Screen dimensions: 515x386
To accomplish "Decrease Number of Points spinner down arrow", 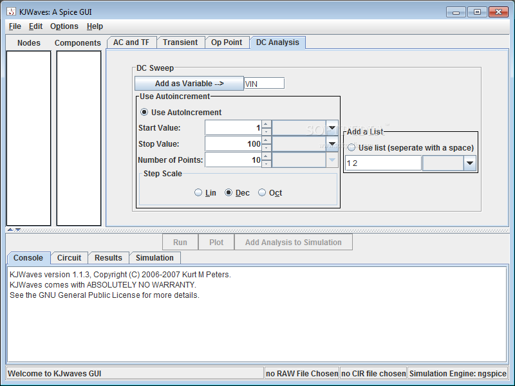I will click(267, 164).
